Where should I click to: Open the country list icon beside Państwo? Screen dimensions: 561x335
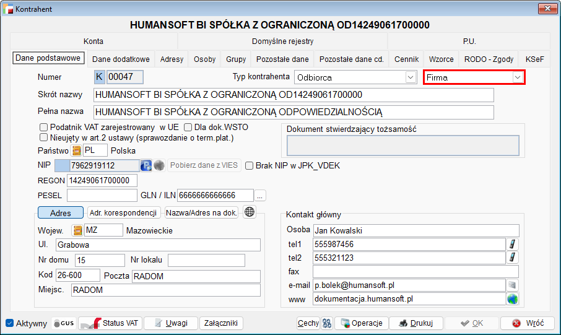click(x=77, y=150)
